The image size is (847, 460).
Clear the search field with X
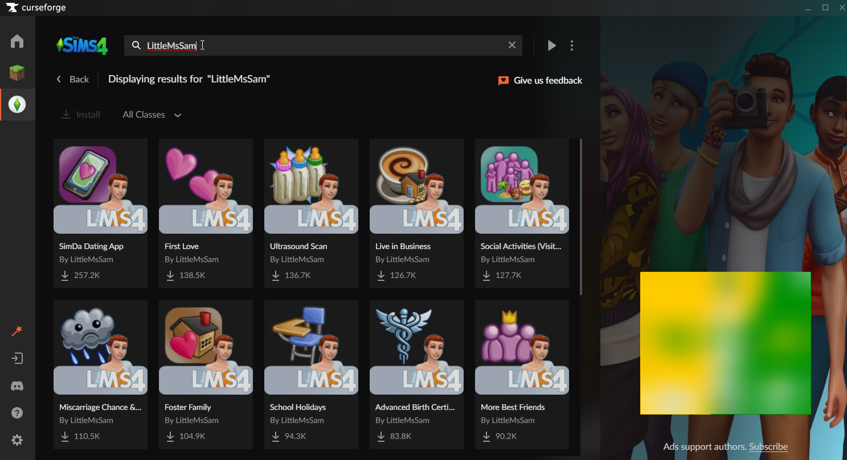coord(512,45)
